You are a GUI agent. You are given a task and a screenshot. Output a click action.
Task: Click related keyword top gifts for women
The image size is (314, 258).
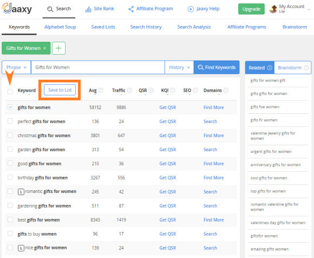(268, 191)
